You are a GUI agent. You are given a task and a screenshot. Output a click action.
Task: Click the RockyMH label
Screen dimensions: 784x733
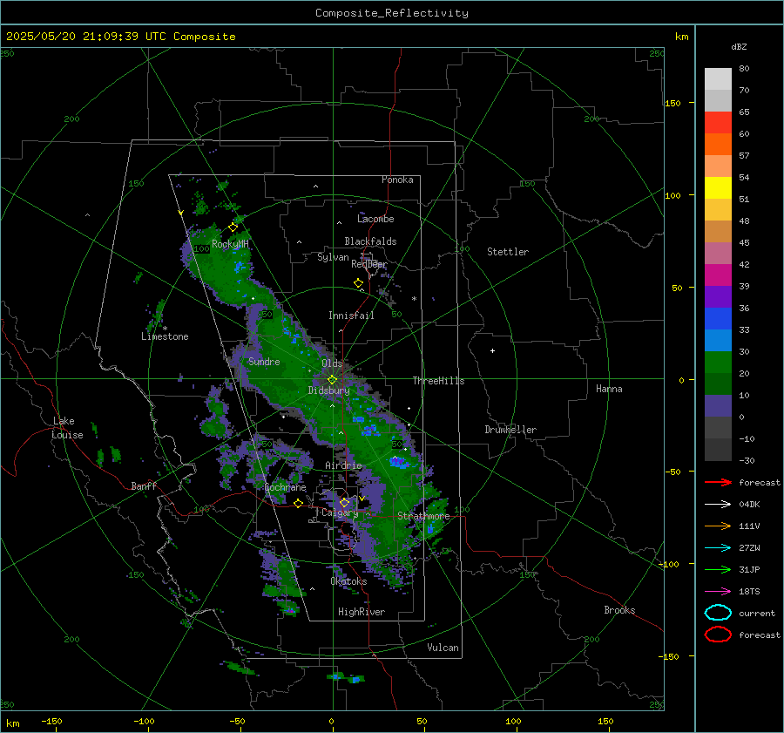pyautogui.click(x=230, y=244)
